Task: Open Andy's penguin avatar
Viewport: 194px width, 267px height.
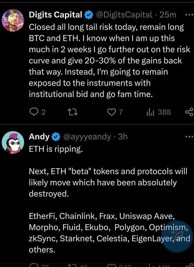Action: pyautogui.click(x=13, y=142)
